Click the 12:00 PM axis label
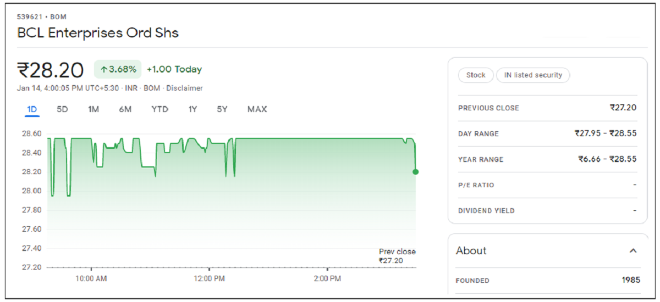Screen dimensions: 660x302 click(x=210, y=279)
